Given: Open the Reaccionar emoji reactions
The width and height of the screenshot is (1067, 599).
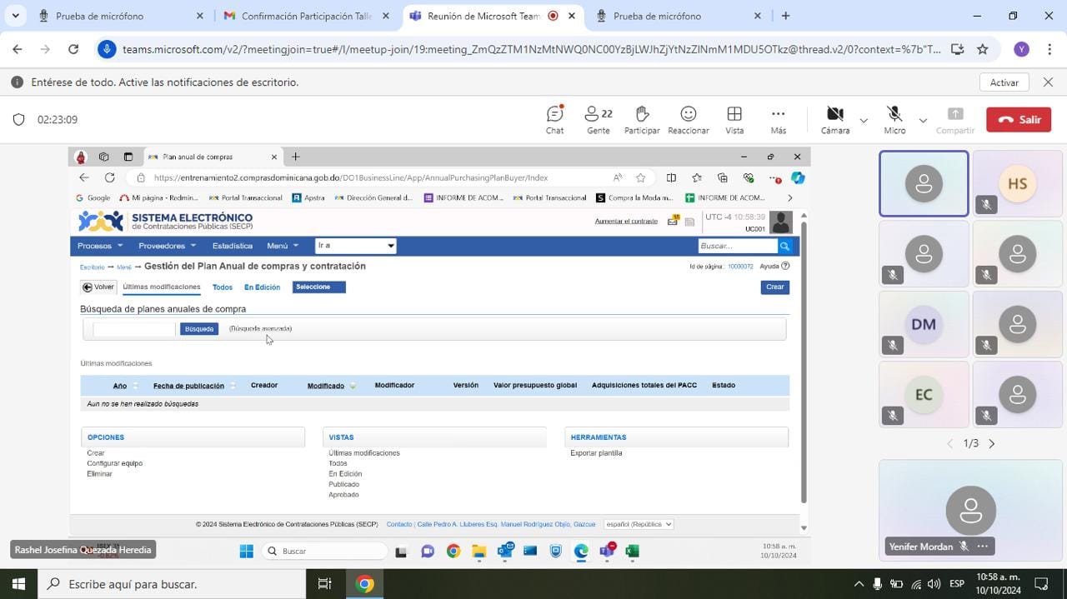Looking at the screenshot, I should point(688,119).
